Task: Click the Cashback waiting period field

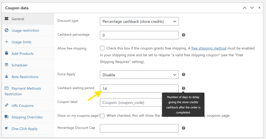Action: click(139, 89)
